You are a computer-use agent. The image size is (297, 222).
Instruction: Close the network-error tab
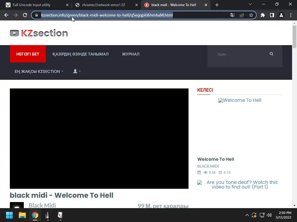(x=137, y=5)
